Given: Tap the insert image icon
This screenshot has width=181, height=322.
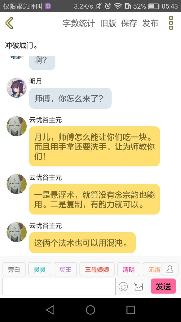Looking at the screenshot, I should (138, 286).
